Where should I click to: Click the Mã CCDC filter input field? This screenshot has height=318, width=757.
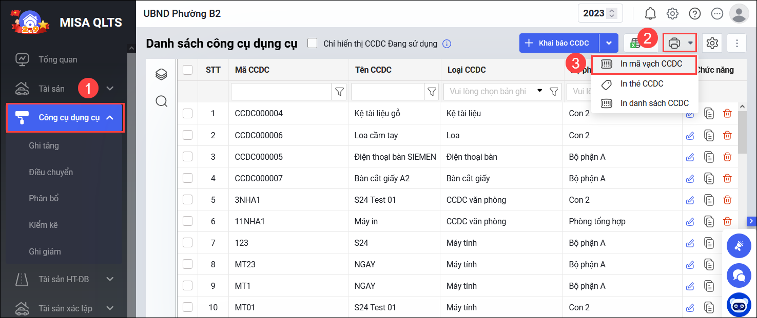[281, 92]
